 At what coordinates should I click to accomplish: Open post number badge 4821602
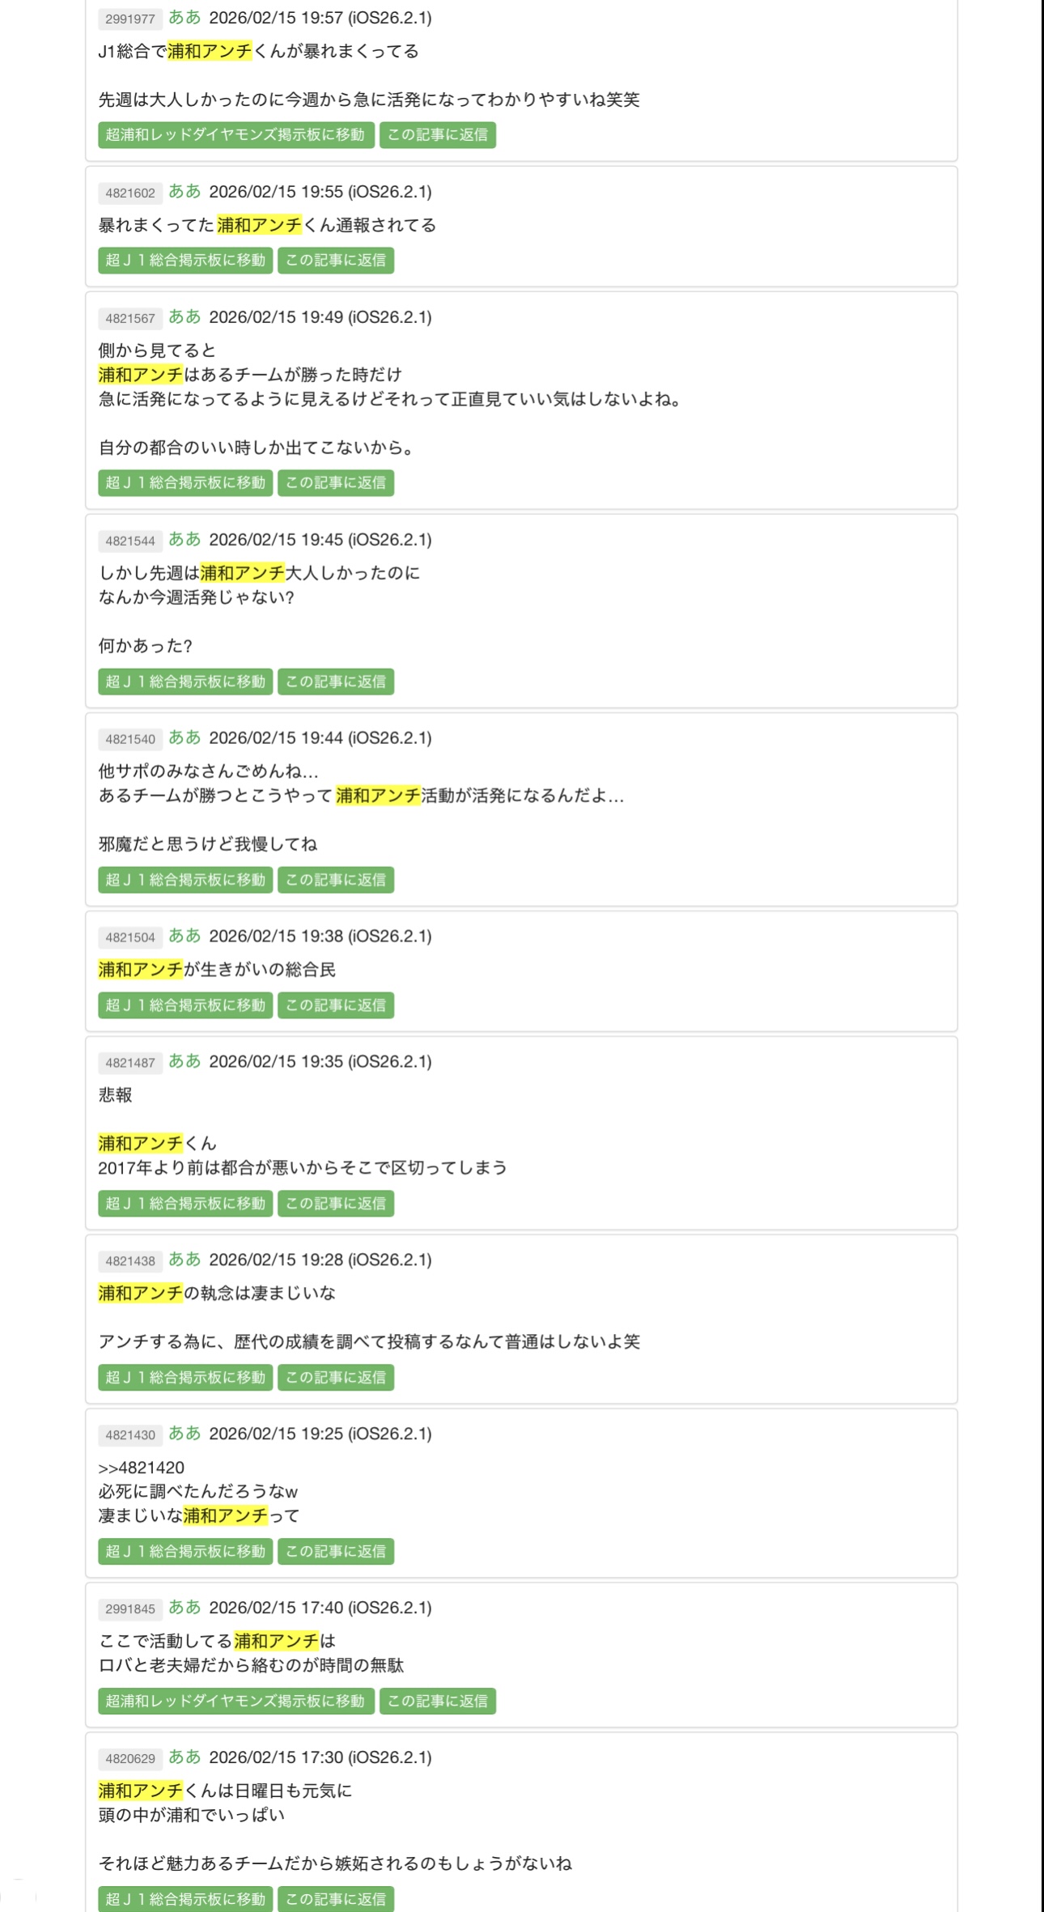tap(130, 193)
